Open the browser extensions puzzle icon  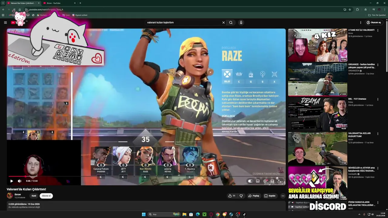point(357,10)
